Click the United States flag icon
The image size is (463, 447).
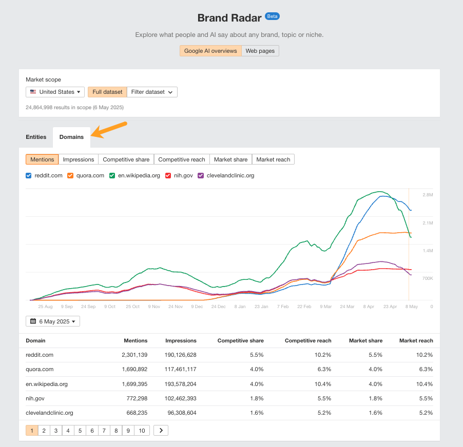click(33, 92)
